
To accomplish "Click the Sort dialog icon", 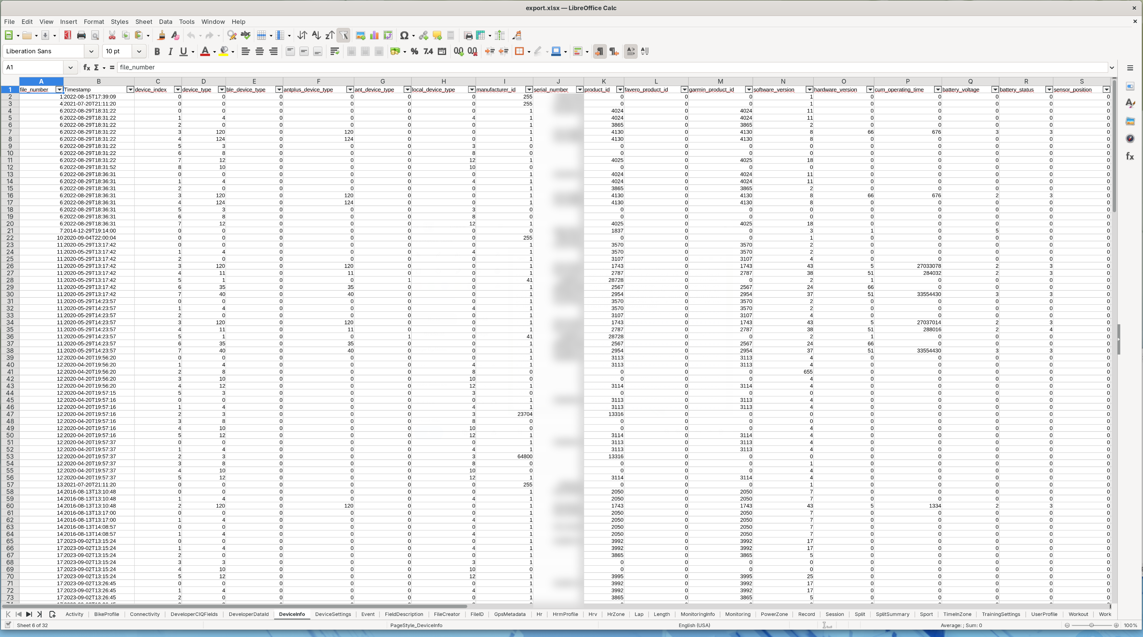I will [302, 36].
